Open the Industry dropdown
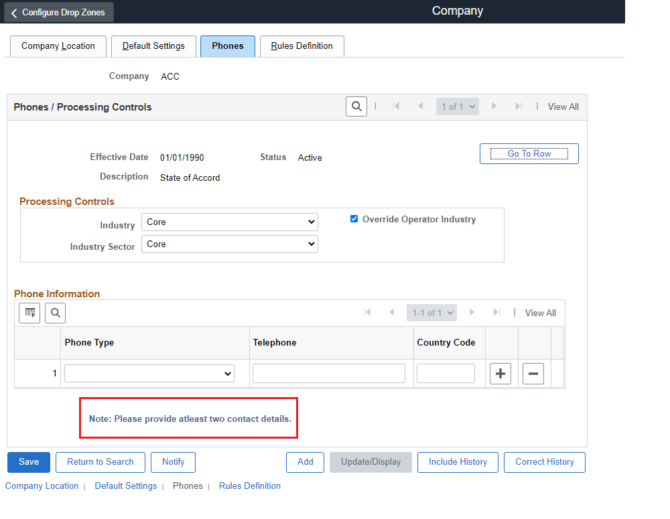Image resolution: width=670 pixels, height=519 pixels. click(x=229, y=222)
